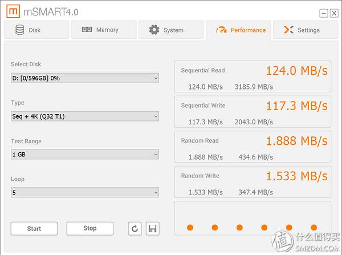Image resolution: width=342 pixels, height=255 pixels.
Task: Click the 3185.9 MB/s value
Action: (x=254, y=87)
